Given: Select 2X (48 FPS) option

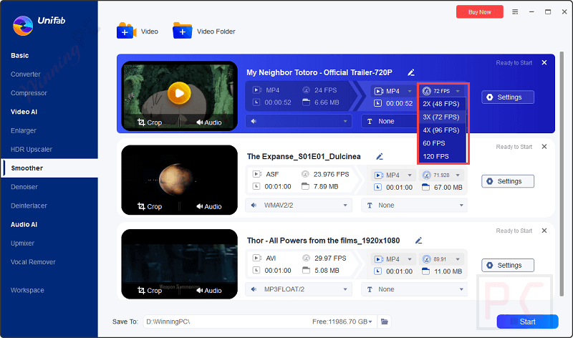Looking at the screenshot, I should pyautogui.click(x=443, y=104).
